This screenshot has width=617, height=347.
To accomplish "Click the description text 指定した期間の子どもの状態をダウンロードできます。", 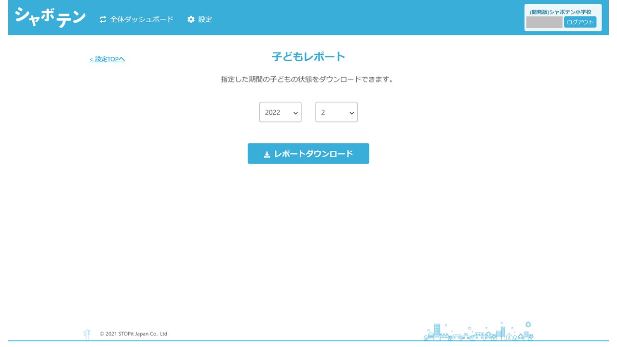I will pos(308,79).
